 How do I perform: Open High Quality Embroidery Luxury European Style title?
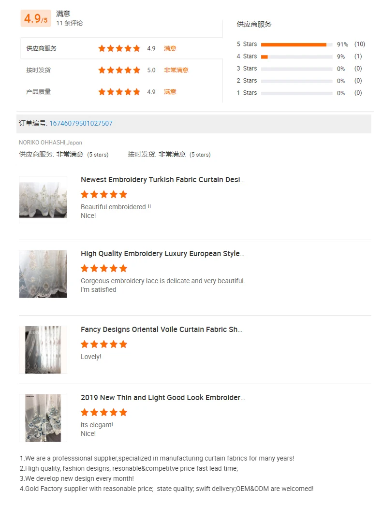pyautogui.click(x=162, y=254)
